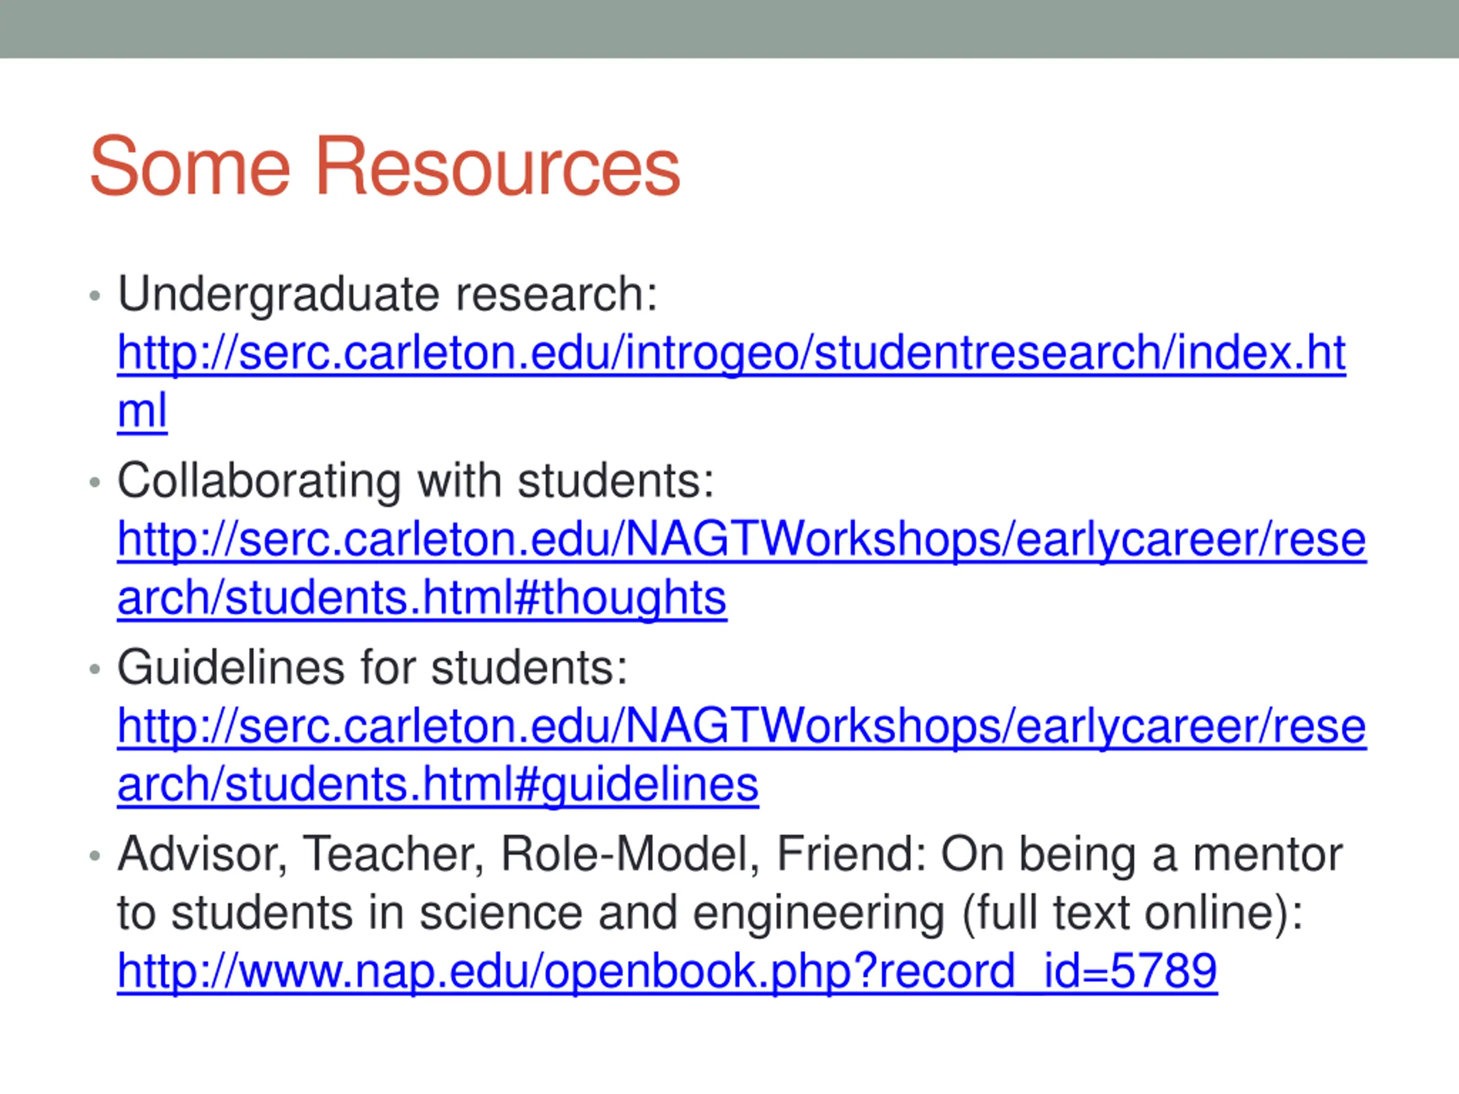Click 'to students in science and engineering' line
The height and width of the screenshot is (1094, 1459).
click(x=710, y=913)
